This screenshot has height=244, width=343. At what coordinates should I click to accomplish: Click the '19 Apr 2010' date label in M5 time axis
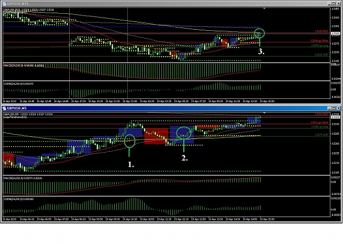9,219
